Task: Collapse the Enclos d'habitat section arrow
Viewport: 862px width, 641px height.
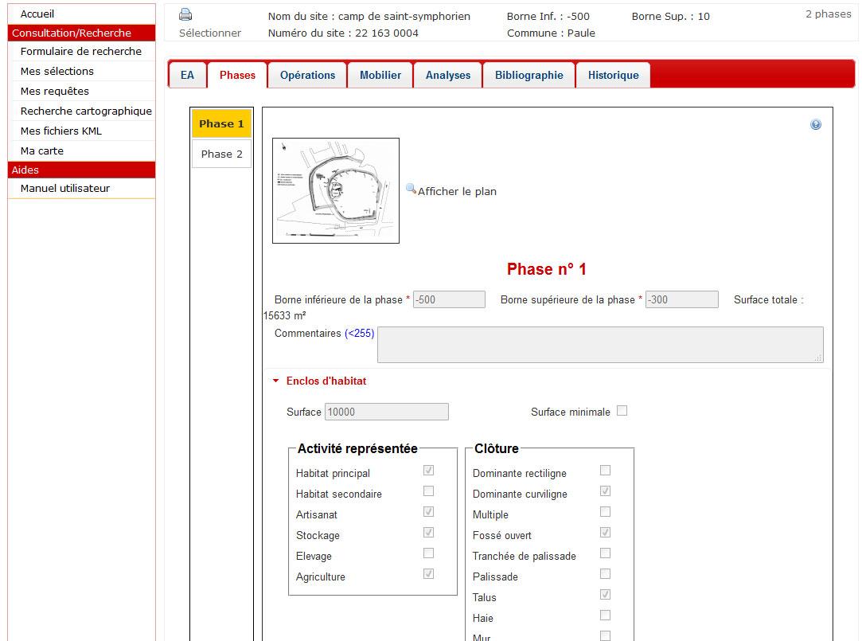Action: pos(276,381)
